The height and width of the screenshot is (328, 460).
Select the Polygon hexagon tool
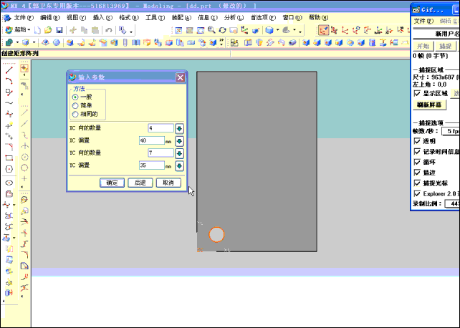[9, 170]
